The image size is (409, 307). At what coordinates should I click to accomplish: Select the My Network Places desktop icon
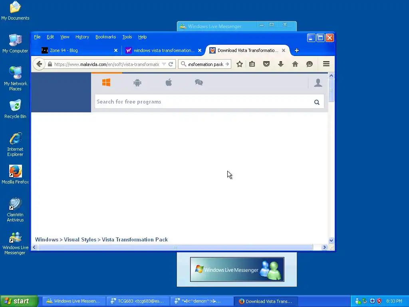coord(15,78)
